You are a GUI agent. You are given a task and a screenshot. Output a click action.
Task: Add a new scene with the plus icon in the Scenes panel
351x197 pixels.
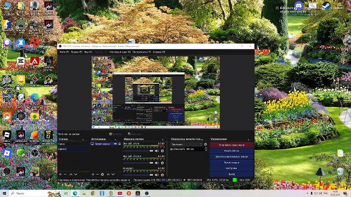(60, 175)
